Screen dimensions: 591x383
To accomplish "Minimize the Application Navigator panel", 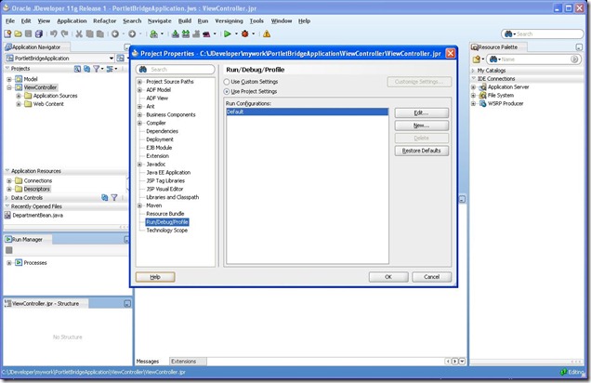I will [127, 47].
